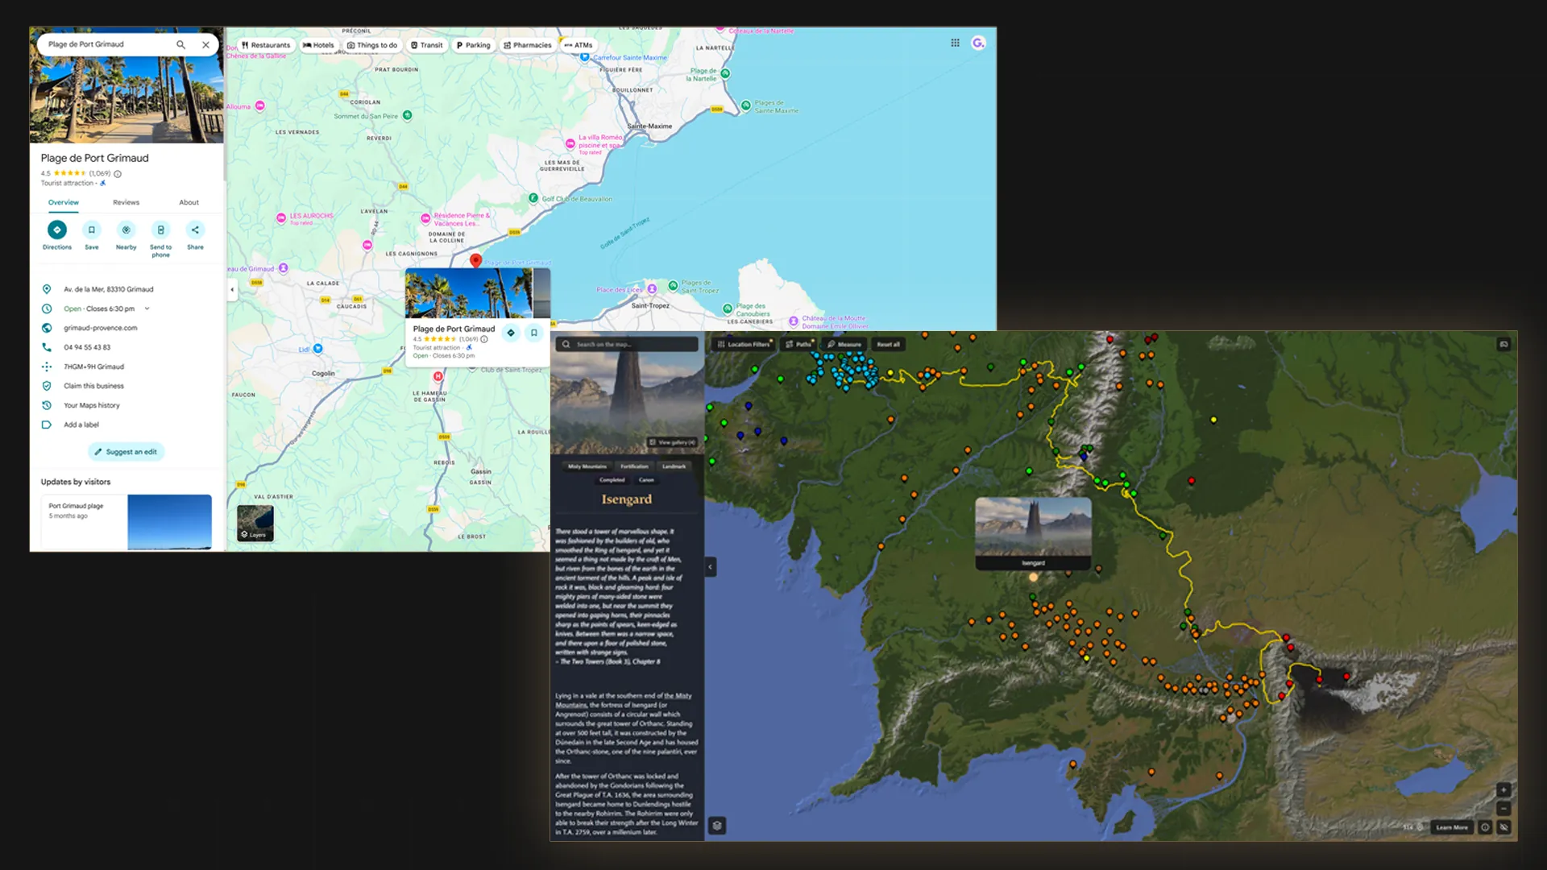The width and height of the screenshot is (1547, 870).
Task: Click the Misty Mountains tag
Action: click(x=587, y=466)
